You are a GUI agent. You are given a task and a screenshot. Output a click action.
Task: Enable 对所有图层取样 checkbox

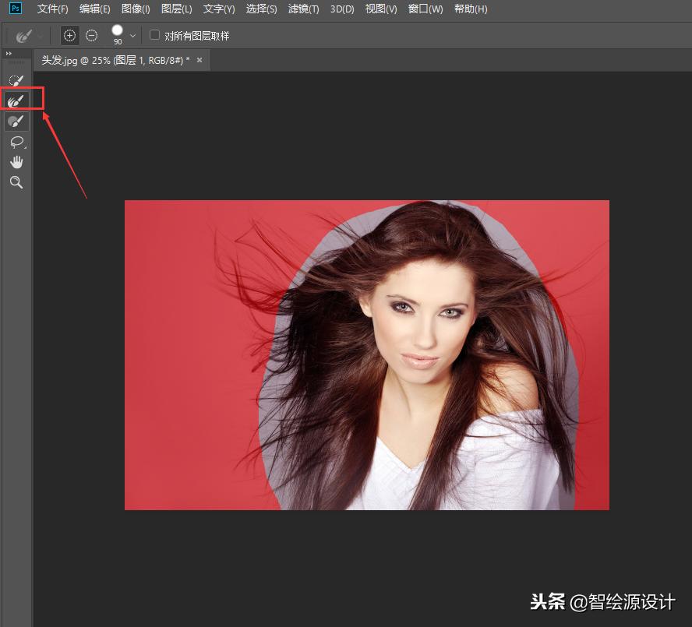(154, 35)
